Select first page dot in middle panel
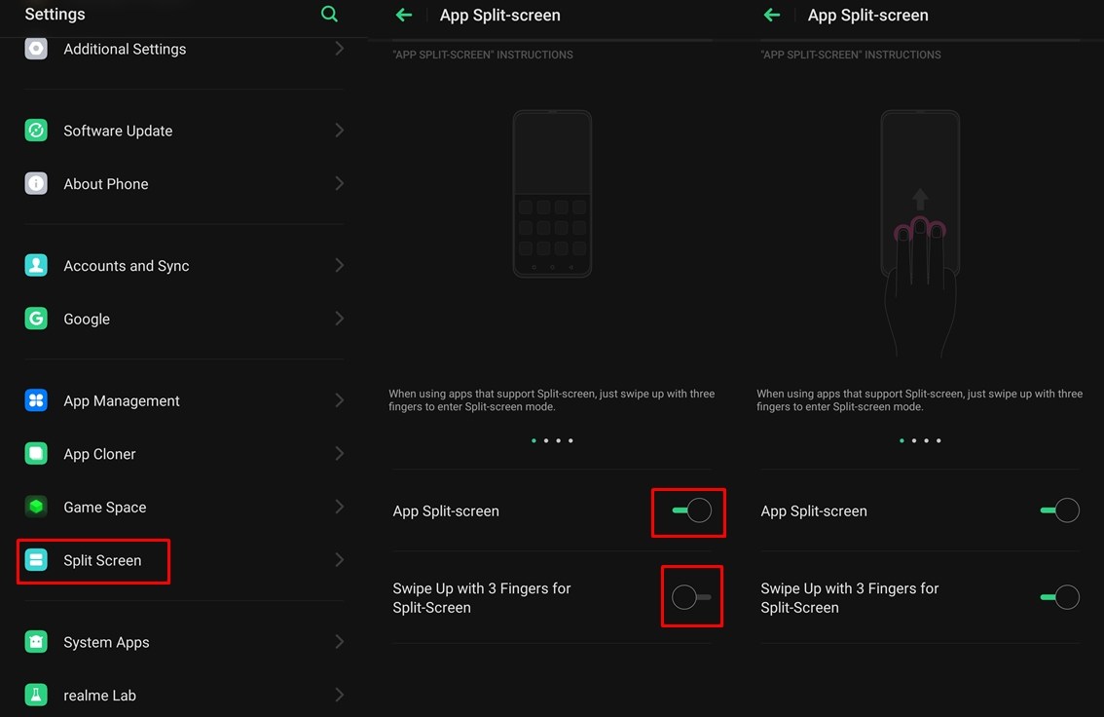The image size is (1104, 717). [534, 441]
